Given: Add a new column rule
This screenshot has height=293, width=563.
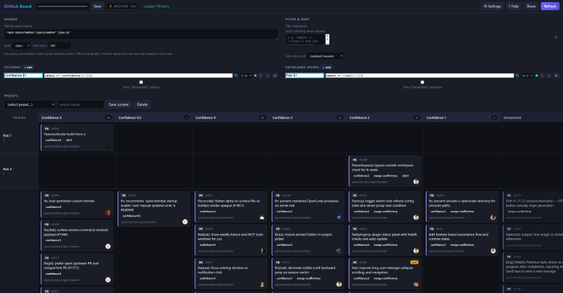Looking at the screenshot, I should pos(28,67).
